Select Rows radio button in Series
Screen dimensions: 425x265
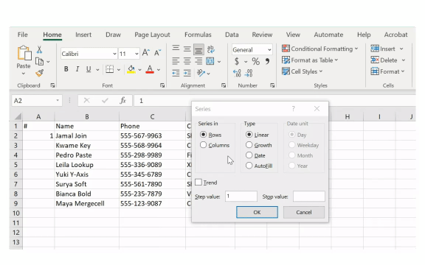click(x=204, y=135)
